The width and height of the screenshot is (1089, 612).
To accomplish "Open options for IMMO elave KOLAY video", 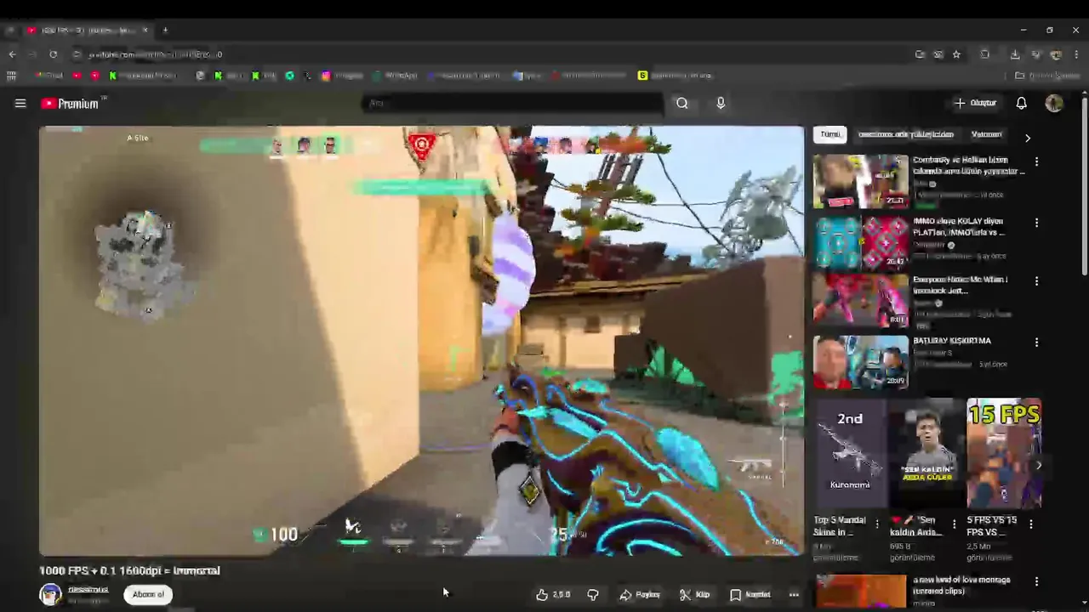I will point(1036,223).
